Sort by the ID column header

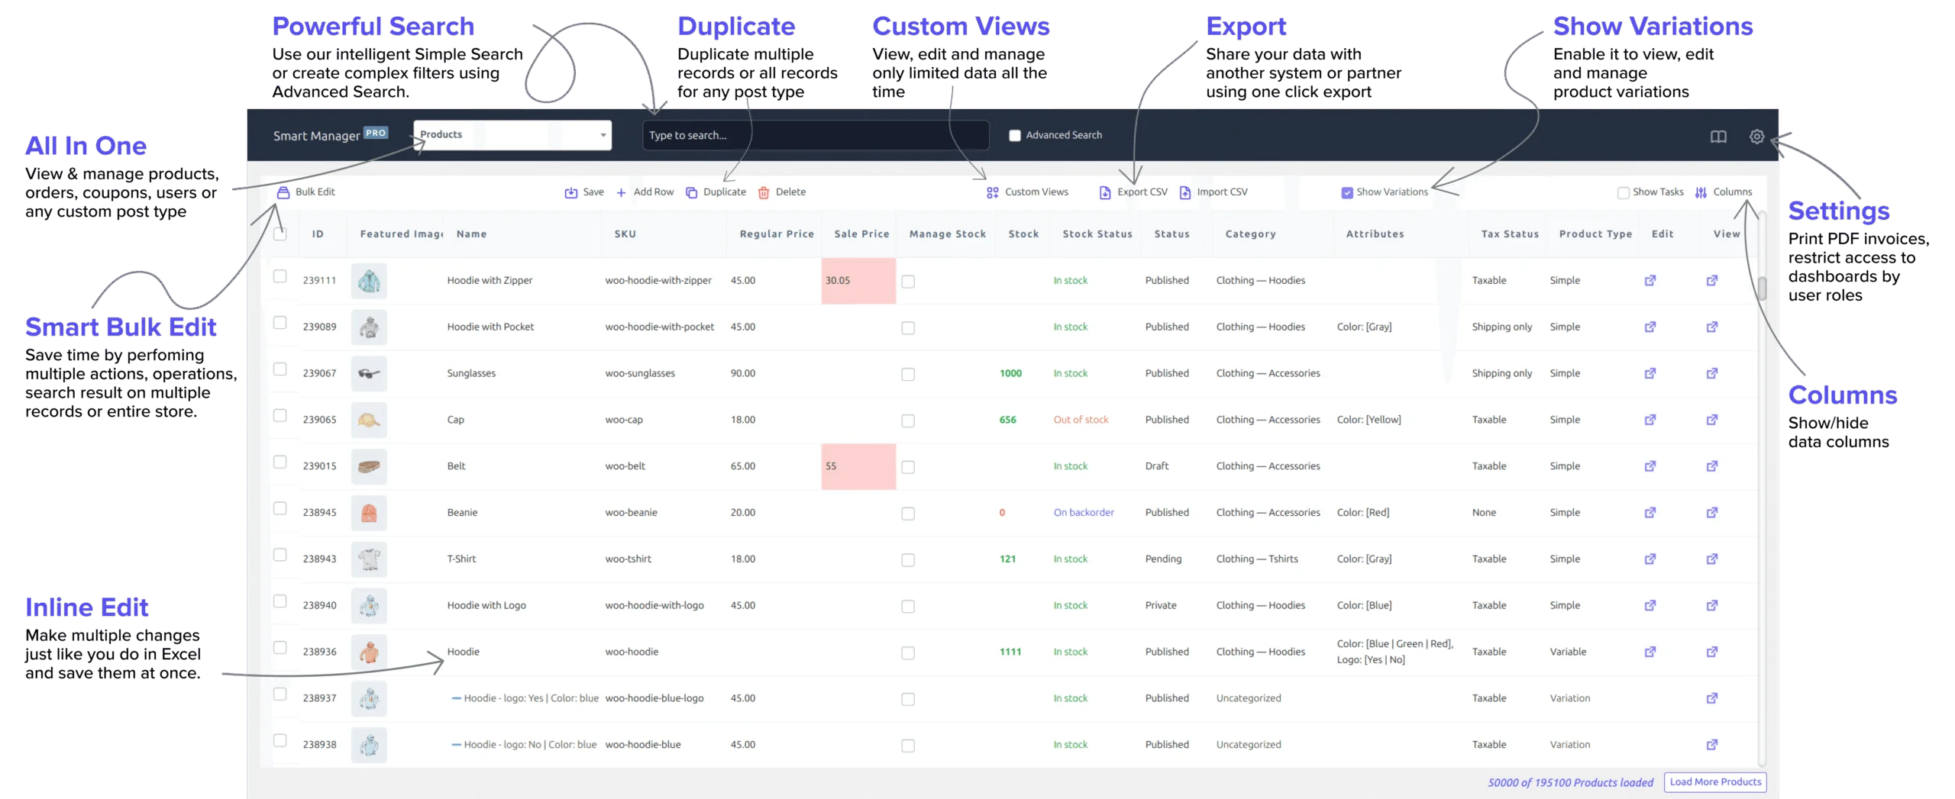318,234
